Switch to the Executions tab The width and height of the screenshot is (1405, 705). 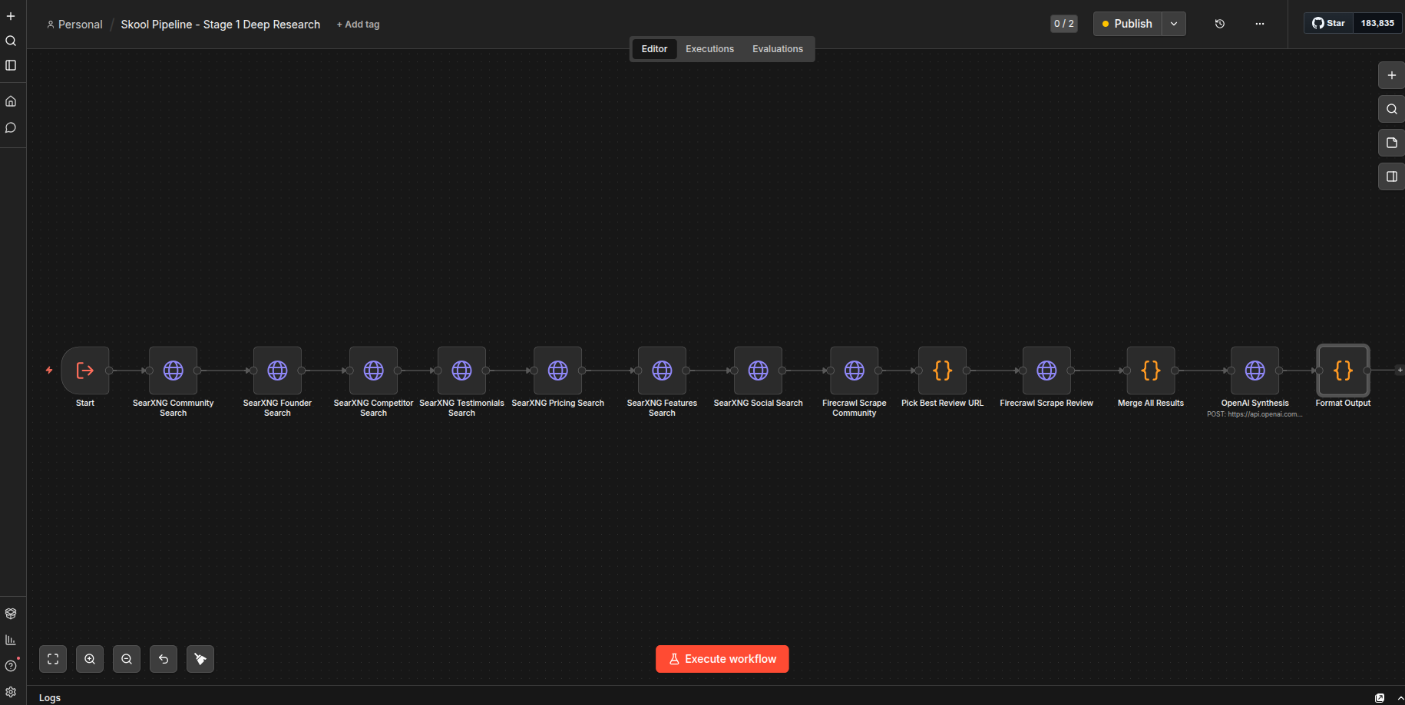point(709,48)
